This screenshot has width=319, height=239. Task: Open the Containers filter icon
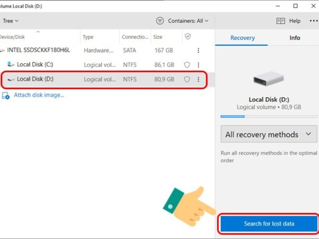161,20
